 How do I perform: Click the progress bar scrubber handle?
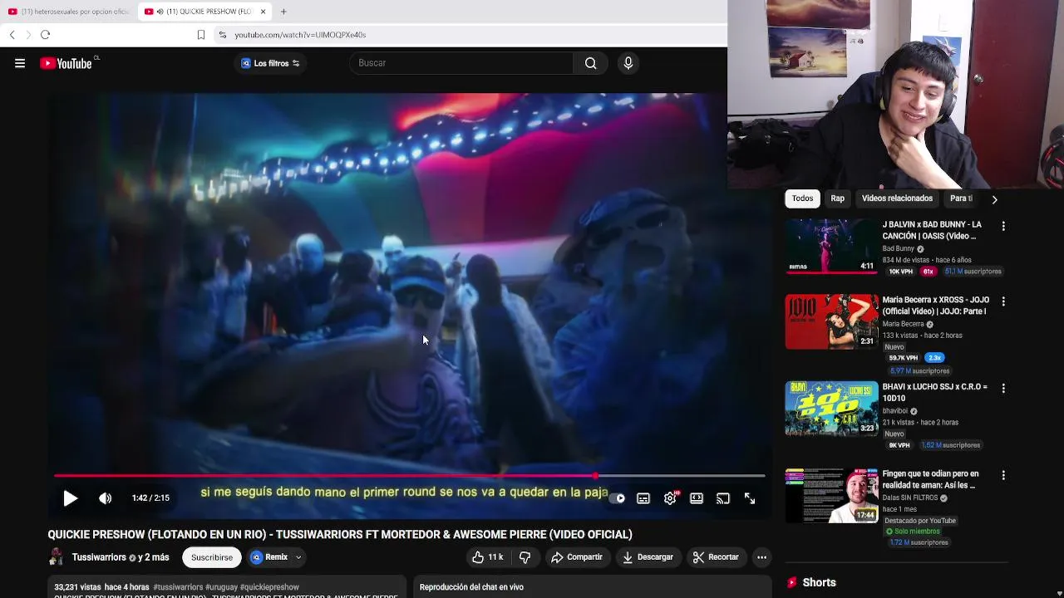595,476
